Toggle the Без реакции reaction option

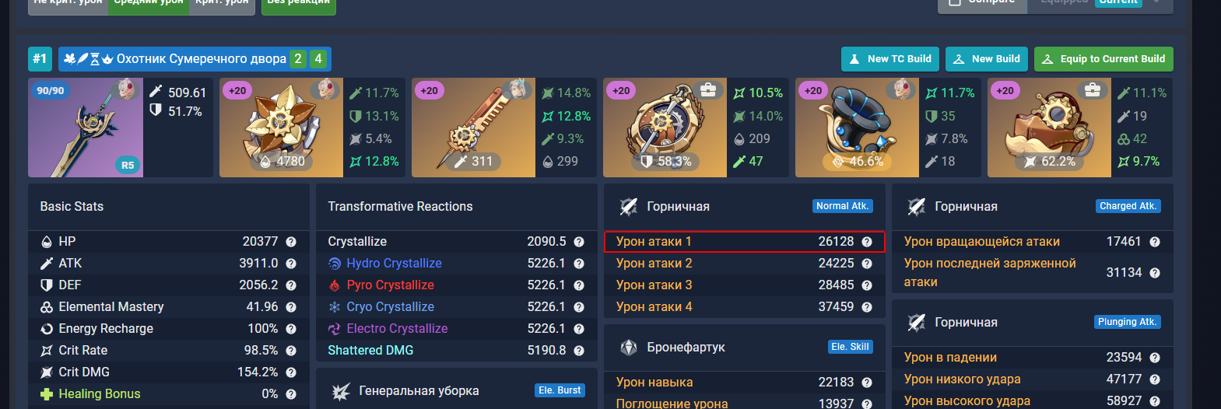click(x=299, y=4)
